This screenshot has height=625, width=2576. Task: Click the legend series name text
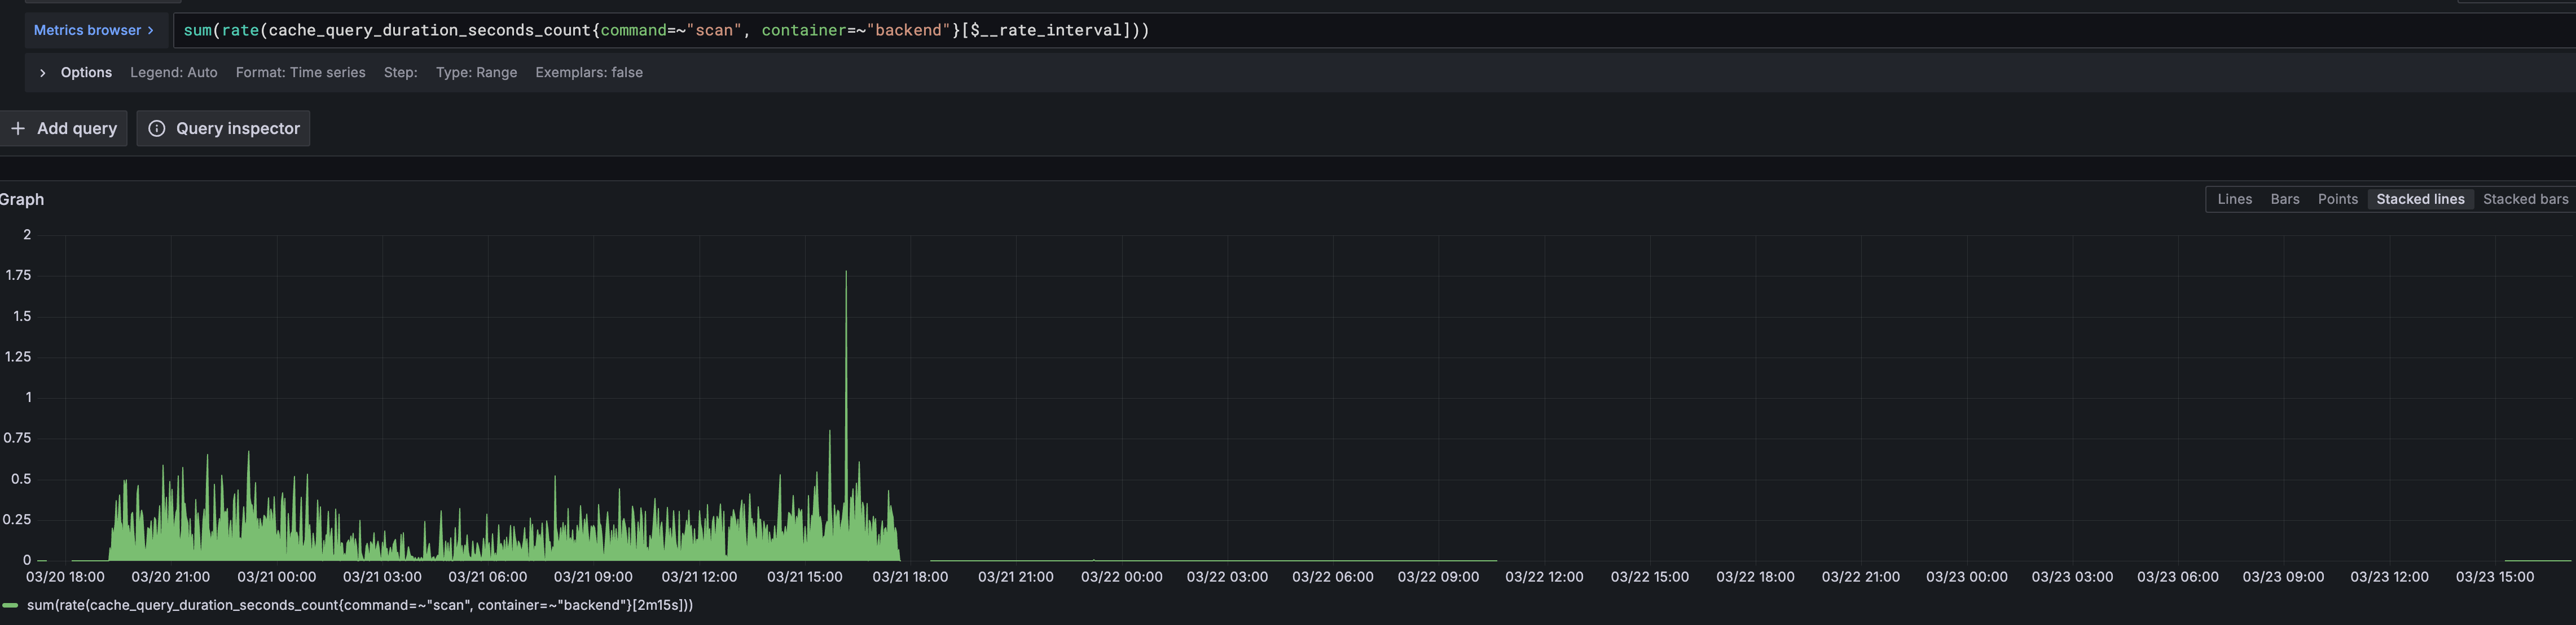[360, 605]
